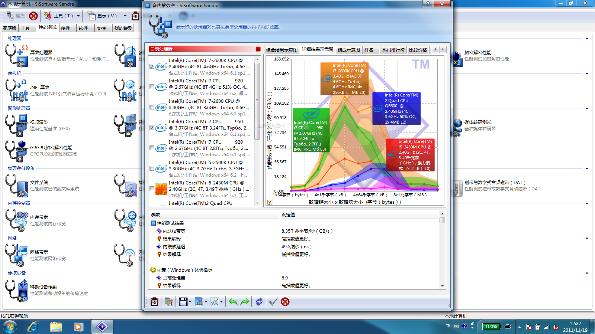595x334 pixels.
Task: Click the floppy disk save icon
Action: [183, 302]
